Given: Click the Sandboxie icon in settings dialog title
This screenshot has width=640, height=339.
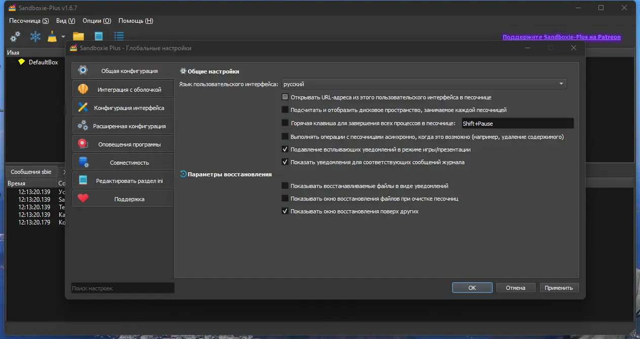Looking at the screenshot, I should [73, 48].
